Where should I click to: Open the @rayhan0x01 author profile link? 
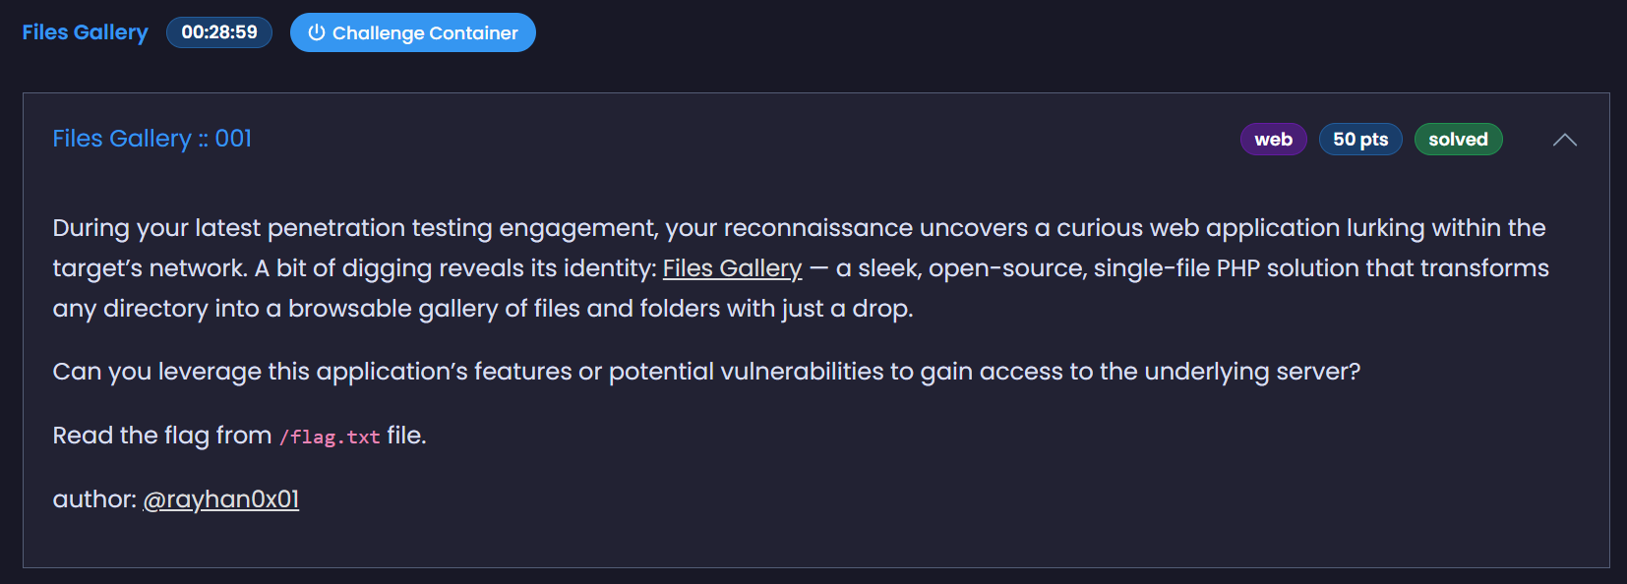(x=221, y=499)
